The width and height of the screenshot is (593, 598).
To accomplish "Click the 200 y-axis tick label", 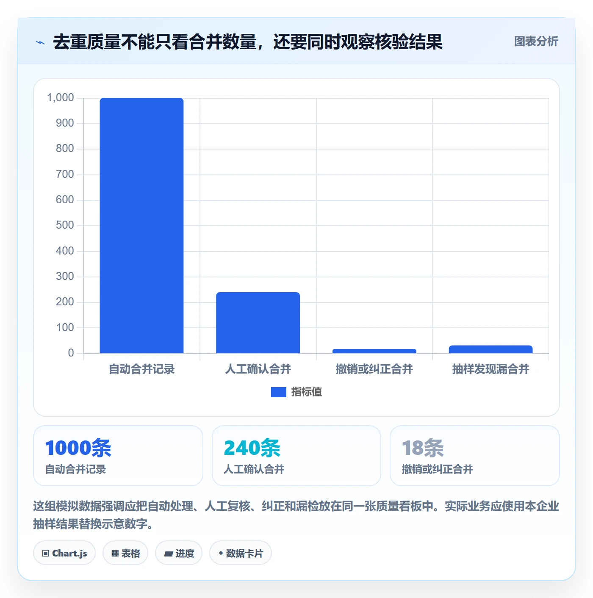I will pyautogui.click(x=65, y=302).
